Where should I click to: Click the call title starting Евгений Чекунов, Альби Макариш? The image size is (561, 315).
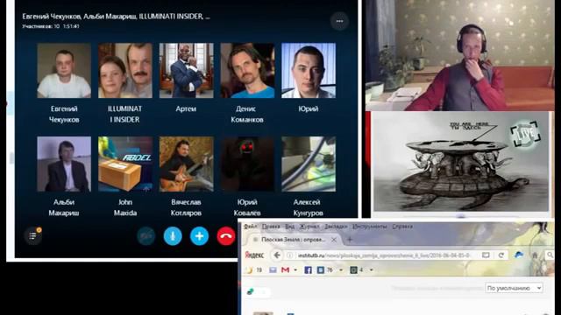pos(116,17)
